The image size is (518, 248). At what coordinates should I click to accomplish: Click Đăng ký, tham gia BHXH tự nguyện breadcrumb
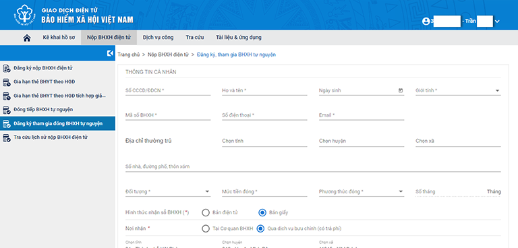pos(236,55)
